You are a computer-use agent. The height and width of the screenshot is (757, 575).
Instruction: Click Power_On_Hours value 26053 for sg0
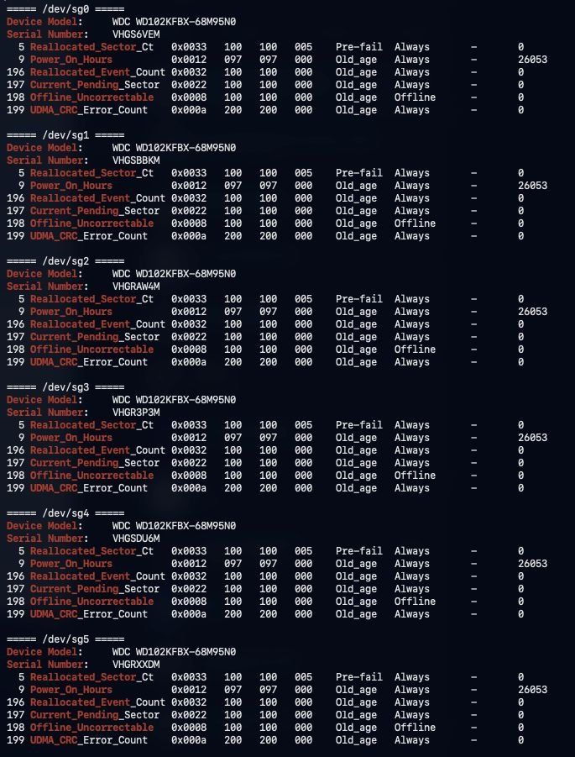click(532, 60)
